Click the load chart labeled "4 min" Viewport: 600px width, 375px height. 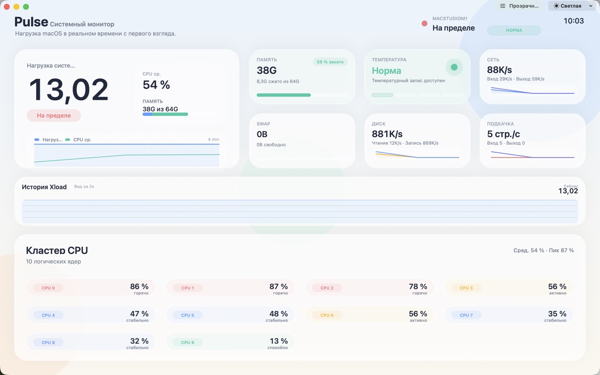point(127,155)
